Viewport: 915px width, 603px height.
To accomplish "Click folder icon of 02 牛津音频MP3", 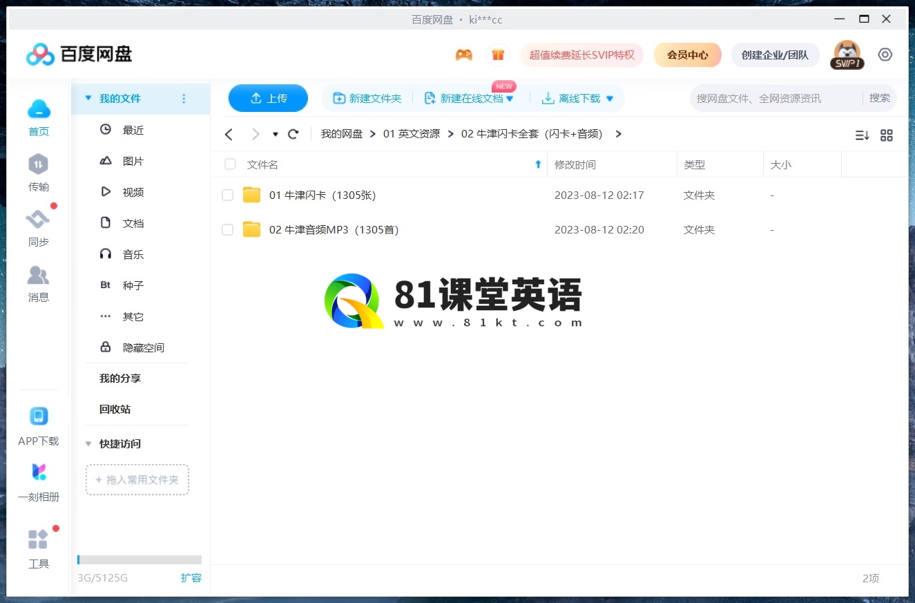I will 252,229.
